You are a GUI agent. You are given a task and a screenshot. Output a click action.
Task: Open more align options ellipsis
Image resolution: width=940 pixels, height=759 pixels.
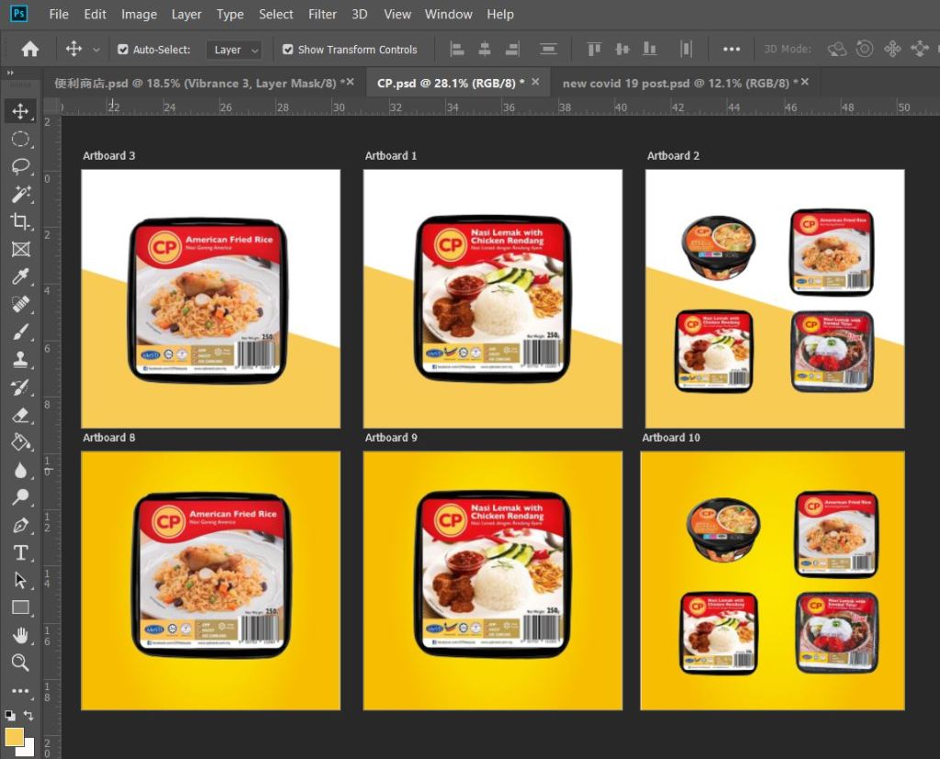(732, 50)
